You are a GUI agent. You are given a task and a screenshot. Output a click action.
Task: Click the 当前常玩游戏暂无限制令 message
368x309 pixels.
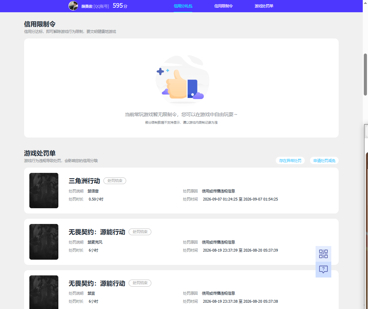tap(181, 114)
